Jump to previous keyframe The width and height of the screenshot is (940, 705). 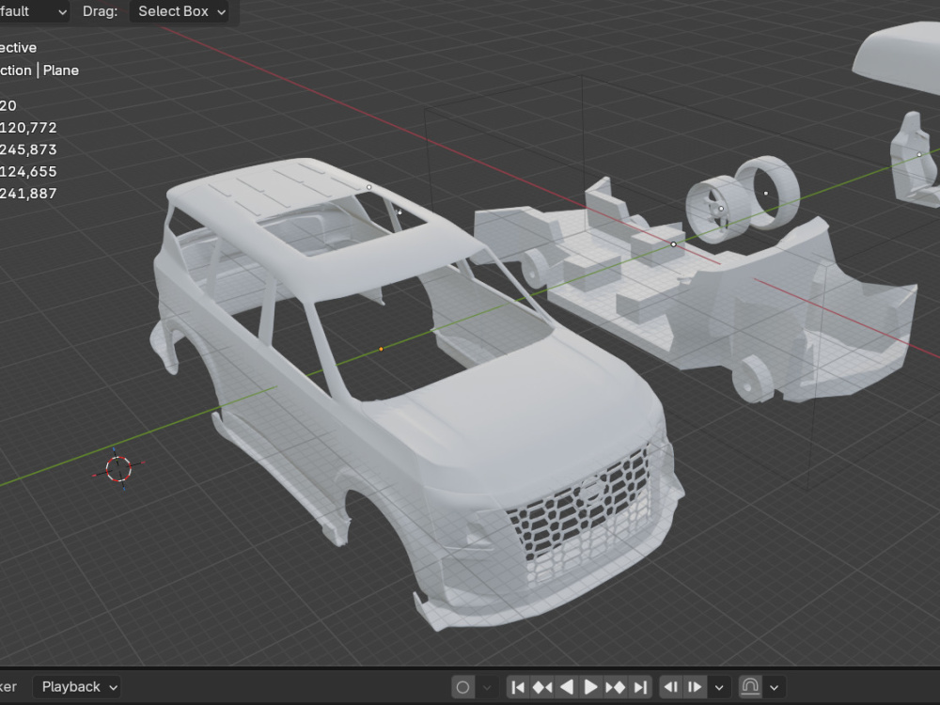(542, 687)
